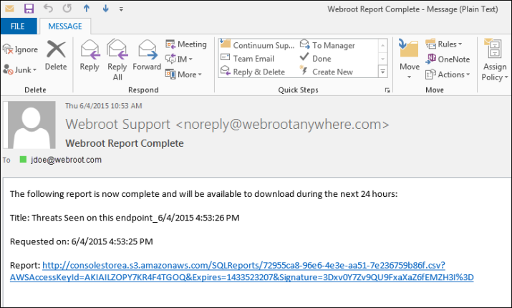Expand the Quick Steps gallery
Viewport: 512px width, 308px height.
tap(382, 72)
